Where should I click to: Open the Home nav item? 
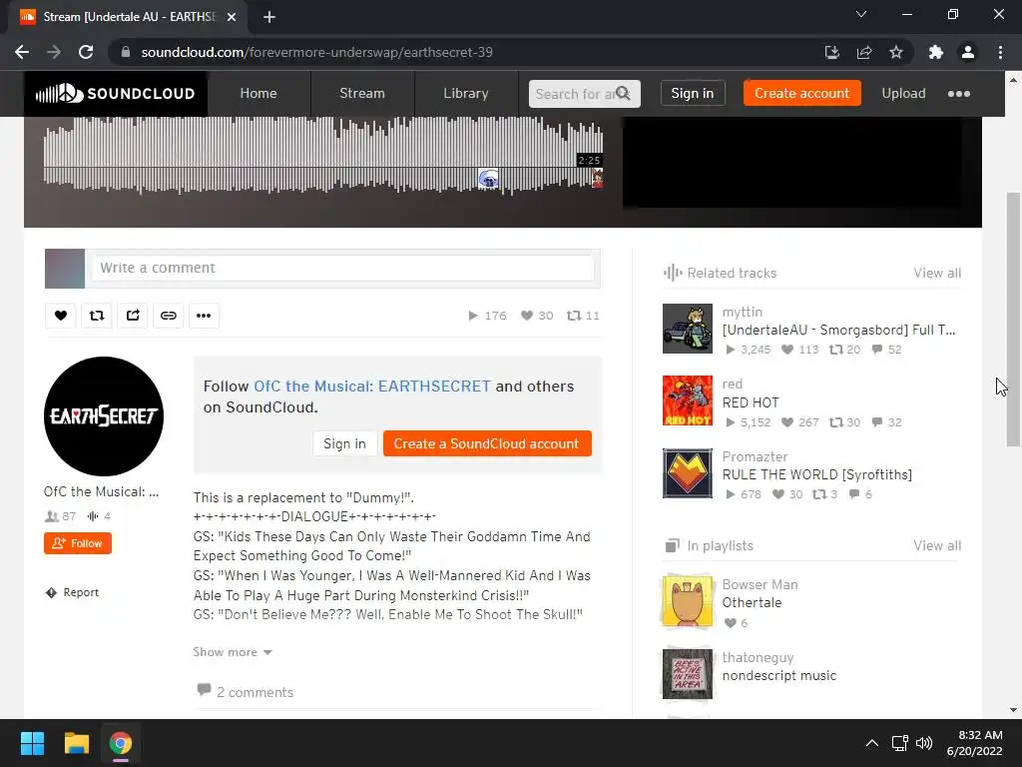(x=258, y=93)
